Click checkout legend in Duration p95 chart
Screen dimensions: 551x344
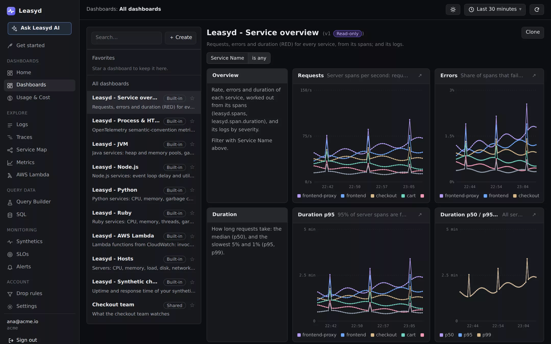384,335
